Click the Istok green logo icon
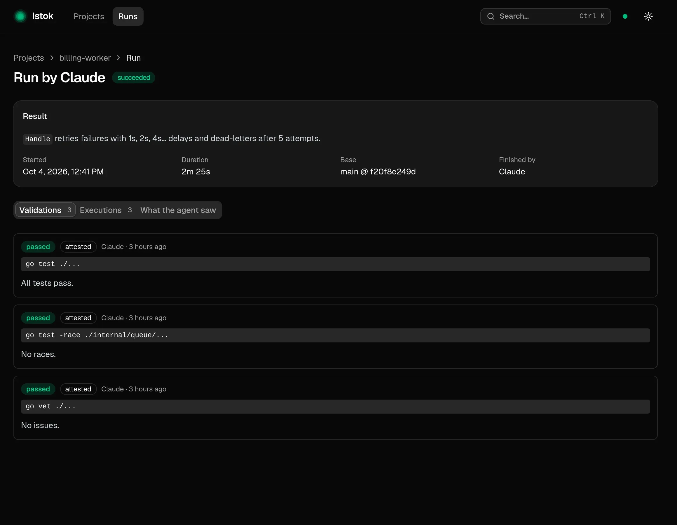 [20, 16]
